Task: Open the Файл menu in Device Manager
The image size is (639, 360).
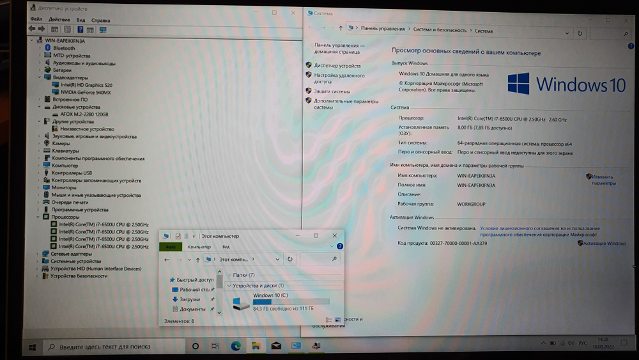Action: pos(36,19)
